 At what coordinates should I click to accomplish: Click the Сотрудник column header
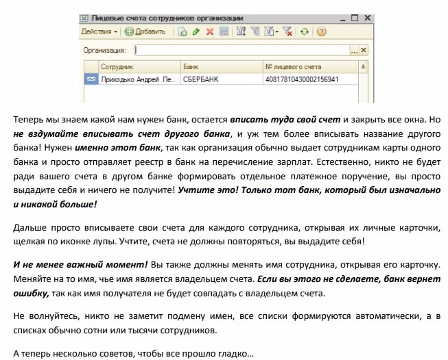(x=139, y=66)
